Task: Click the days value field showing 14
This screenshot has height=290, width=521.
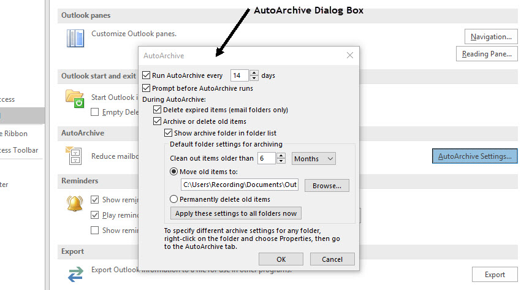Action: coord(240,75)
